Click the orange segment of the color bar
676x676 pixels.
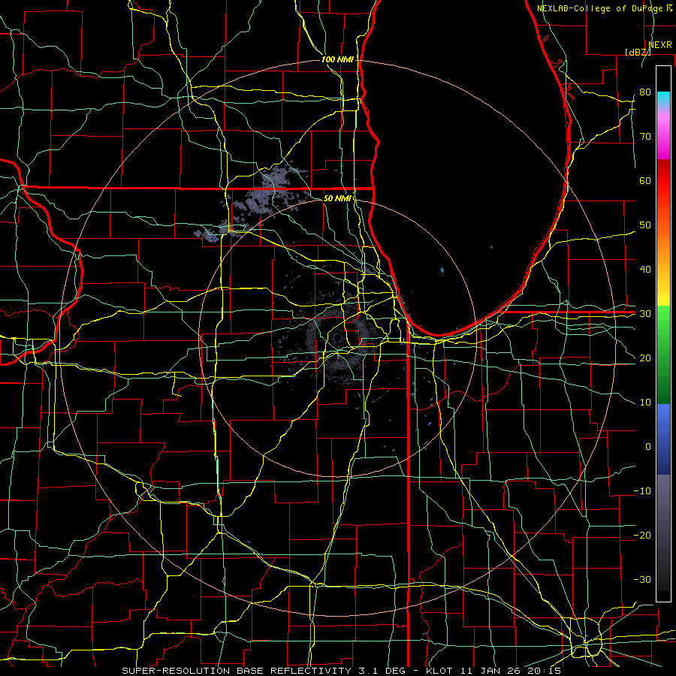(663, 248)
